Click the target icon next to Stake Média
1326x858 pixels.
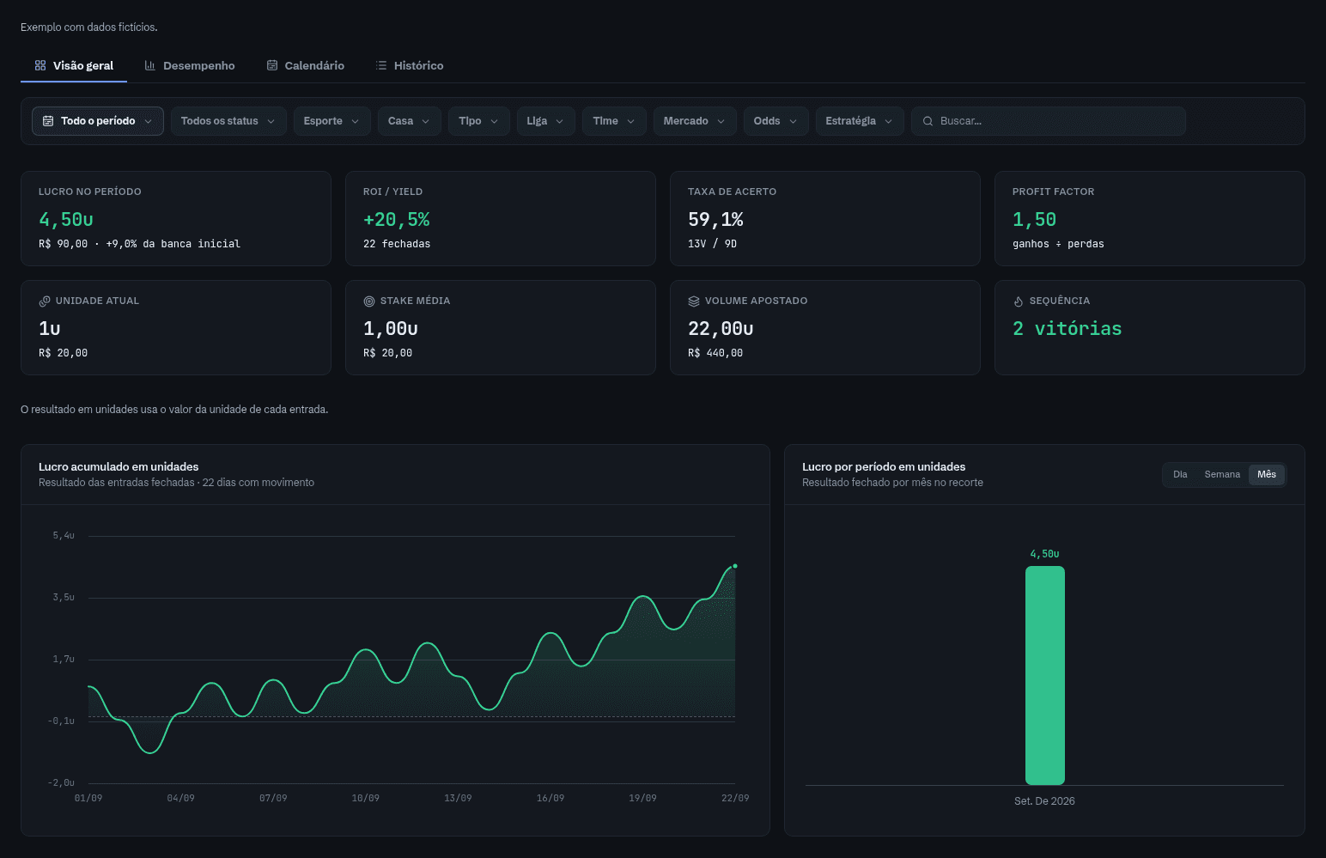[x=369, y=301]
